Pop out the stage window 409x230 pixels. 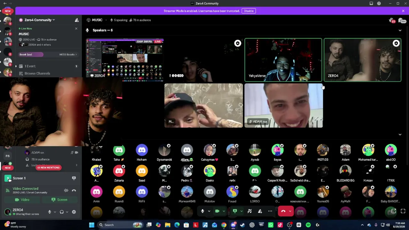tap(394, 211)
